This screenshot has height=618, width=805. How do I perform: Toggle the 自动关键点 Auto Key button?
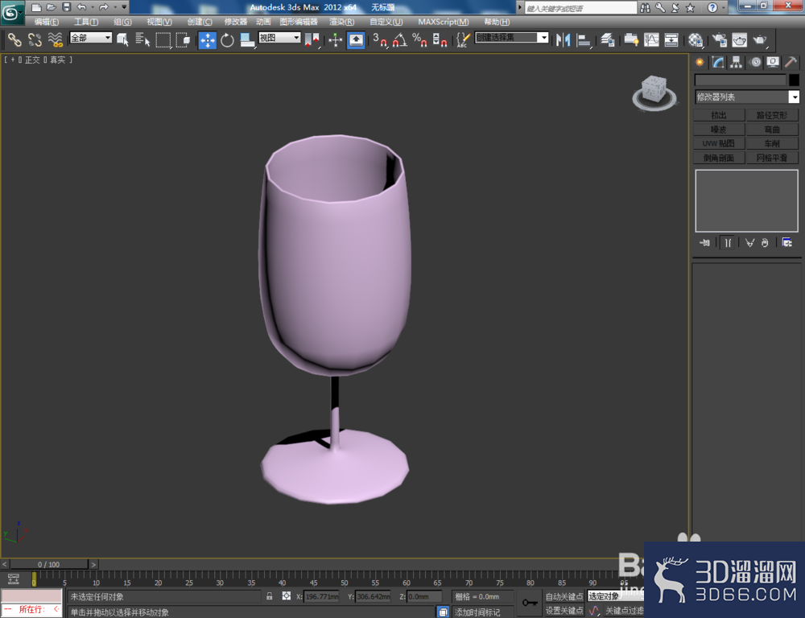coord(563,596)
